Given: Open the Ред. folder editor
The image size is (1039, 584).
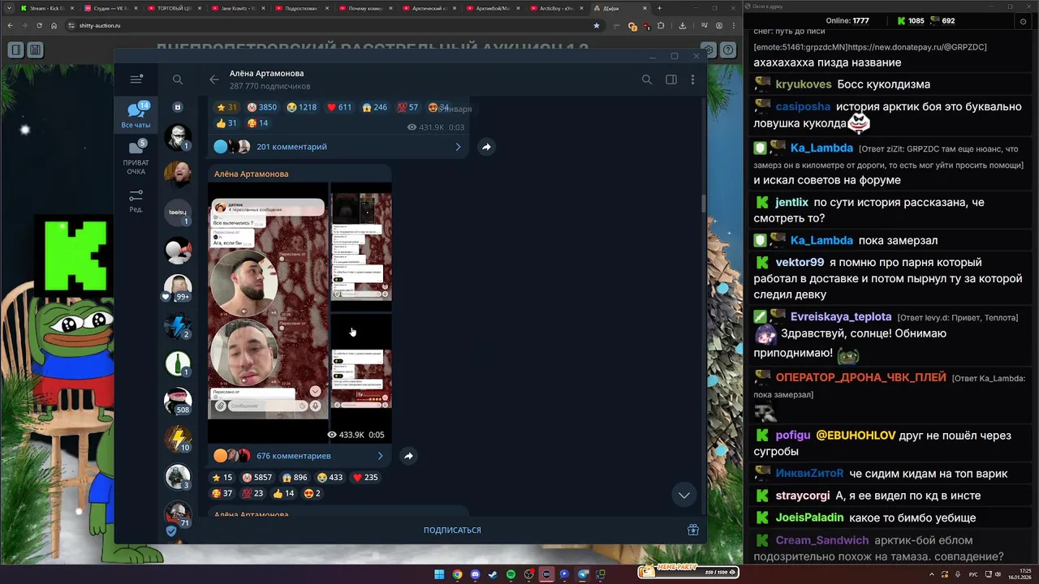Looking at the screenshot, I should click(x=136, y=201).
